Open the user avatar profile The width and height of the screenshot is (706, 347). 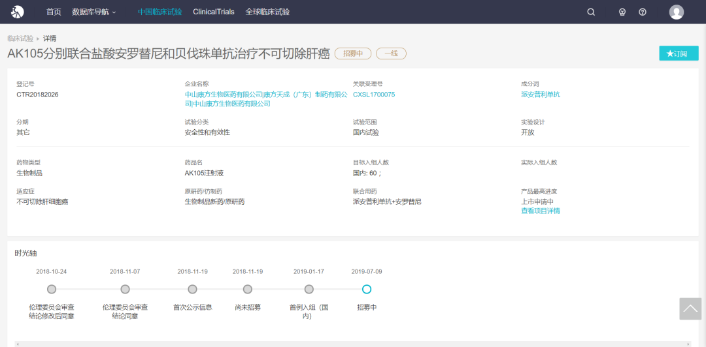click(x=677, y=12)
